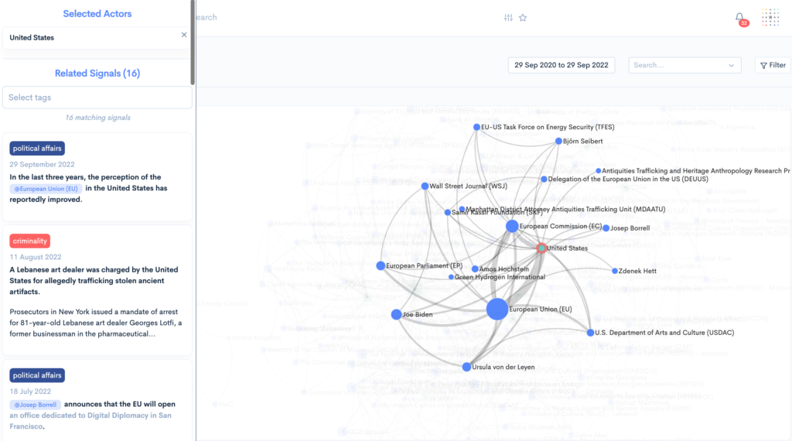This screenshot has width=792, height=441.
Task: Select the Samir Kassir Foundation (SKF) node
Action: point(448,213)
